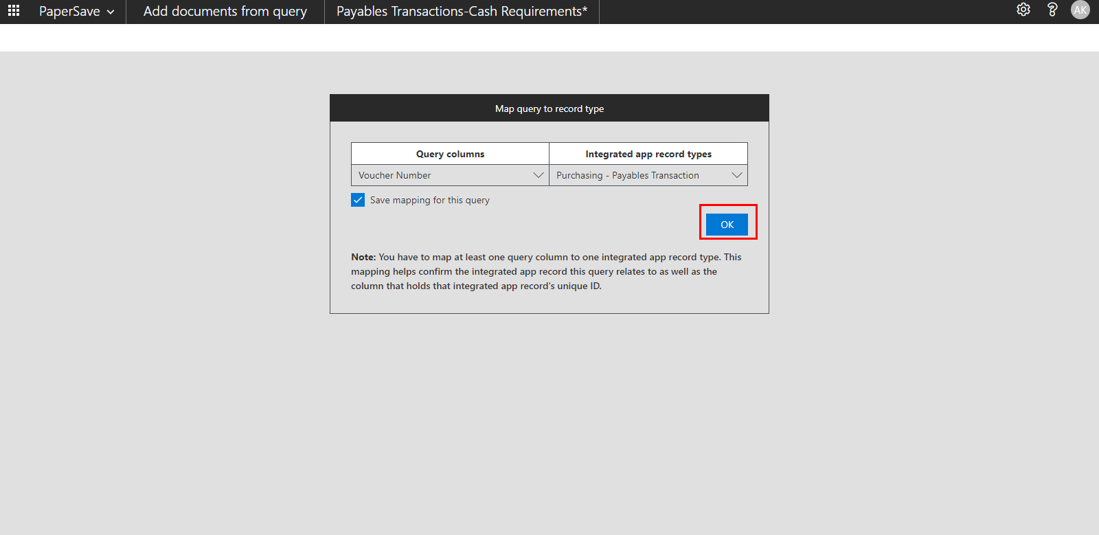Viewport: 1099px width, 535px height.
Task: Open the app launcher grid icon
Action: pyautogui.click(x=14, y=11)
